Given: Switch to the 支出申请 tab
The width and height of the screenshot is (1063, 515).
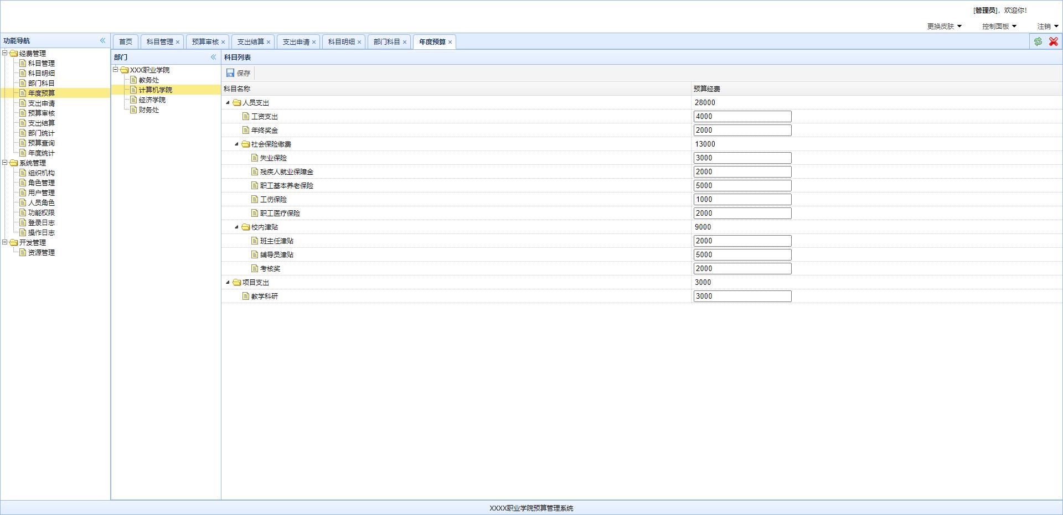Looking at the screenshot, I should (296, 41).
